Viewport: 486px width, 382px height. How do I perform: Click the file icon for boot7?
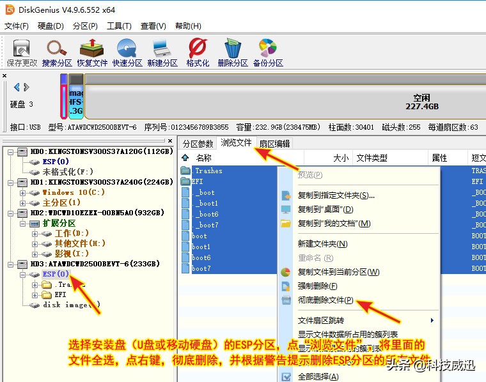(185, 268)
